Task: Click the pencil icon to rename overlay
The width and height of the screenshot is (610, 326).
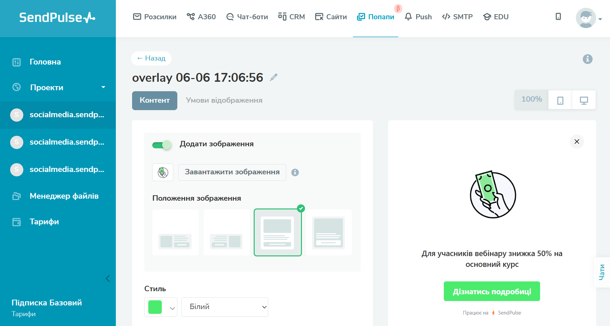Action: (274, 77)
